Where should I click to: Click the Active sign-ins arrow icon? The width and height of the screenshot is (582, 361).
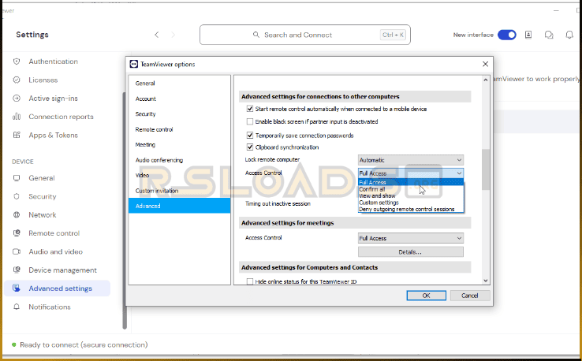click(x=17, y=99)
